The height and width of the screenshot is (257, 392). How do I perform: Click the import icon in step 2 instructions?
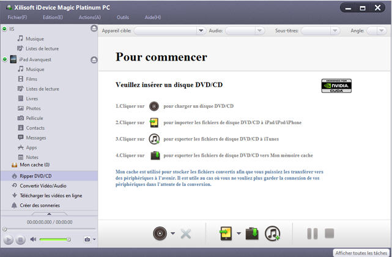(x=154, y=122)
